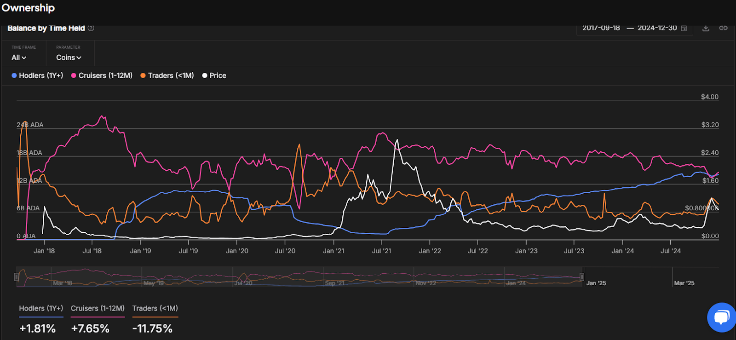Open the live chat bubble
Image resolution: width=736 pixels, height=340 pixels.
coord(721,317)
